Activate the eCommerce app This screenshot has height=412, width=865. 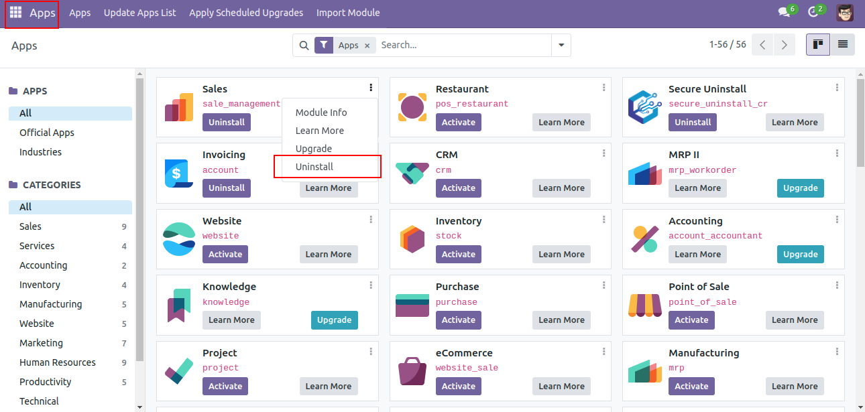click(x=459, y=387)
